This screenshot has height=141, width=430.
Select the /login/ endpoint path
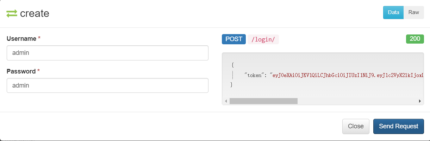263,39
